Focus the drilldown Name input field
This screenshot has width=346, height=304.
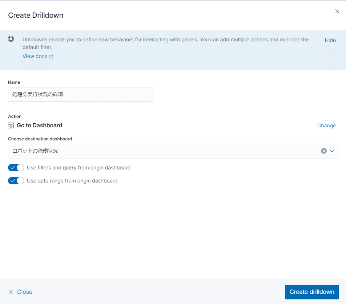point(81,94)
